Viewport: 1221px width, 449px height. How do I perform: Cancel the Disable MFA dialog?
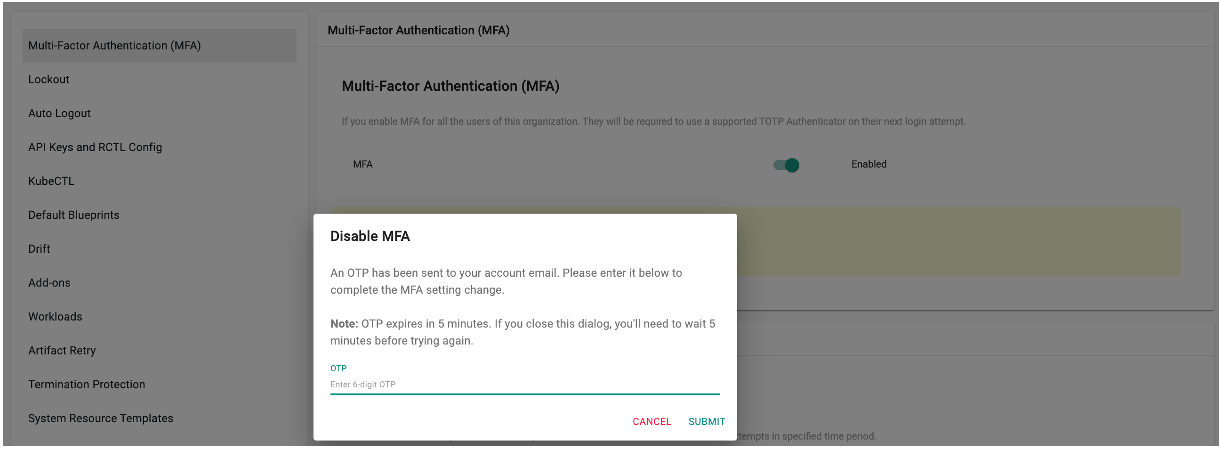coord(651,422)
